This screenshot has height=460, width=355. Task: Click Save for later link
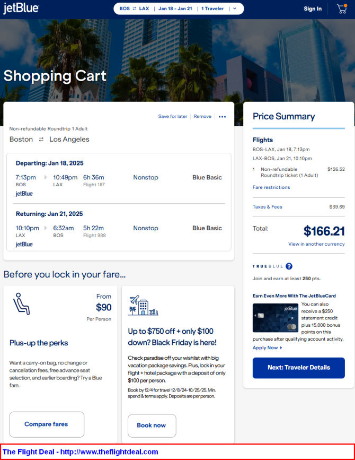coord(173,116)
